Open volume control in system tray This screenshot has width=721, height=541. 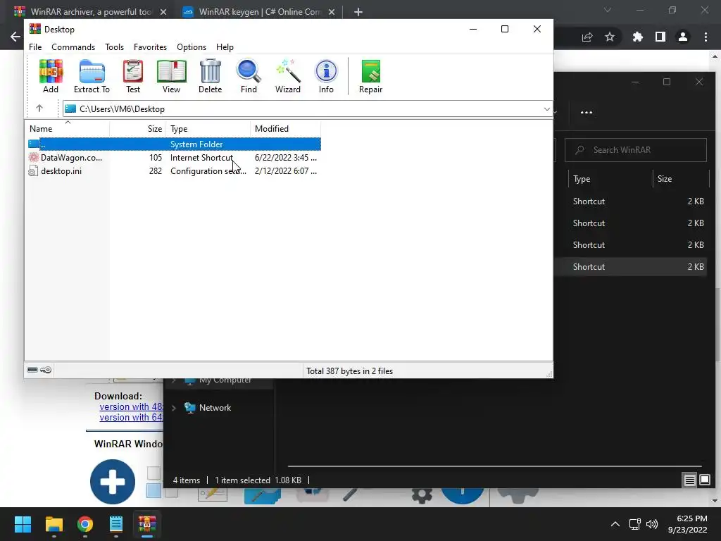(652, 524)
